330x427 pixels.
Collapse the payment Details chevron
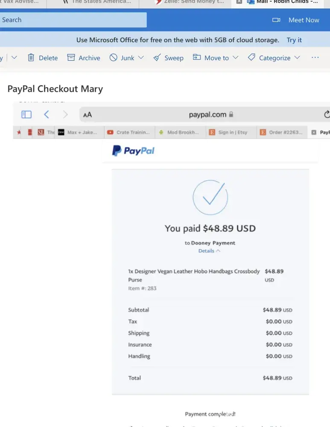coord(218,251)
